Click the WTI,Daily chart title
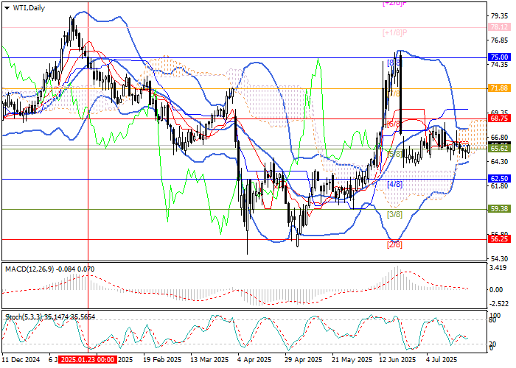This screenshot has height=368, width=516. click(x=29, y=9)
